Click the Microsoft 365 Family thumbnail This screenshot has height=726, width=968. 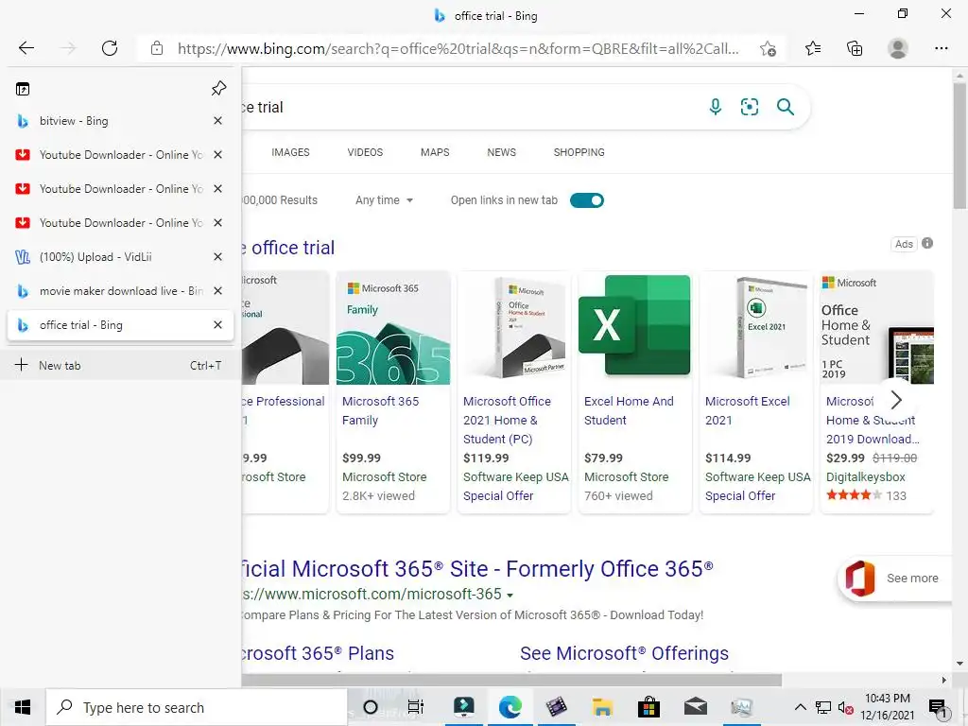tap(393, 328)
